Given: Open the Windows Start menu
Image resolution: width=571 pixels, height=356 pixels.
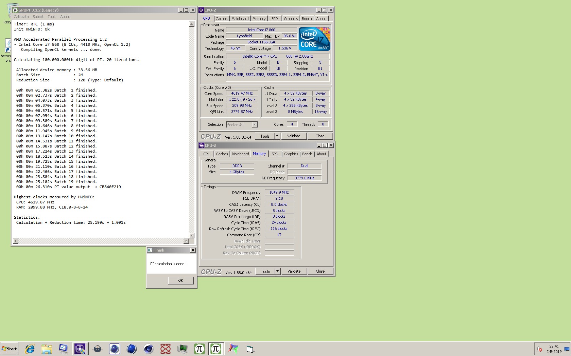Looking at the screenshot, I should coord(10,349).
